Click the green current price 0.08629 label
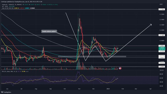The image size is (167, 94). (x=162, y=49)
